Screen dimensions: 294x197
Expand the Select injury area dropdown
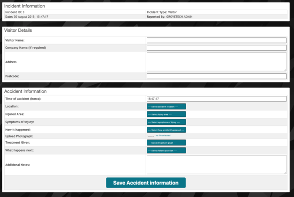[166, 114]
